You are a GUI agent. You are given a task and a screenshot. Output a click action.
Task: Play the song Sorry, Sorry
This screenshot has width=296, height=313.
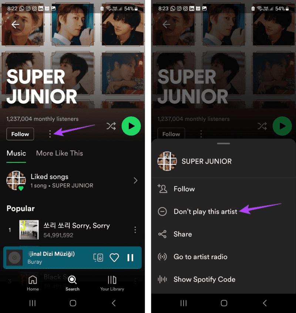pos(73,230)
